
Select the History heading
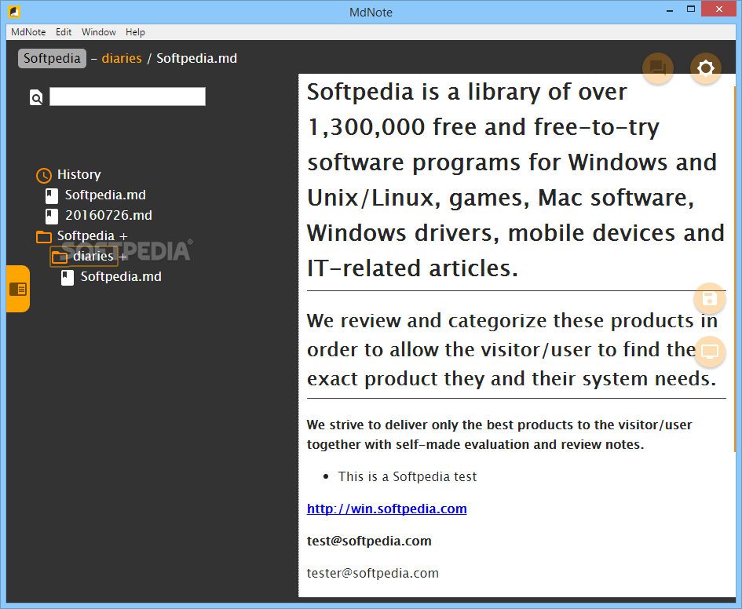point(79,174)
